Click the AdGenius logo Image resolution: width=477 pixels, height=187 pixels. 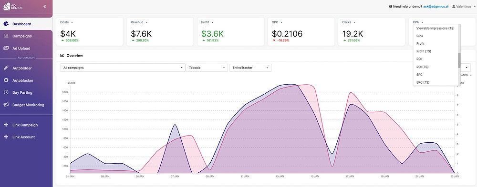coord(13,6)
